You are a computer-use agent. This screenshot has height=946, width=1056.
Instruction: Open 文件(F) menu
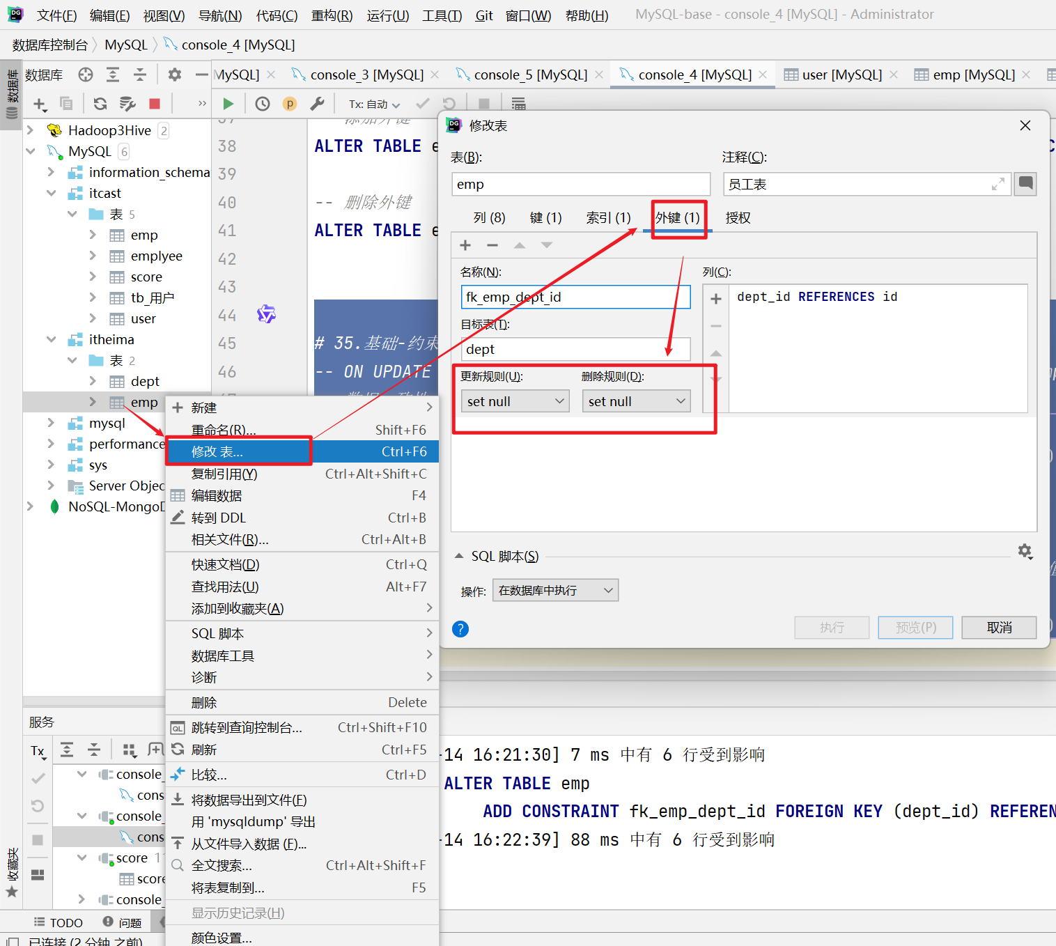tap(56, 15)
